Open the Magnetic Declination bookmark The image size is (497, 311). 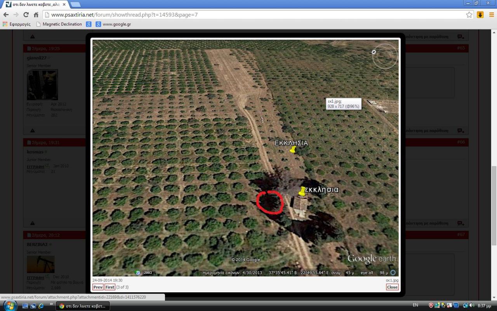pos(59,24)
